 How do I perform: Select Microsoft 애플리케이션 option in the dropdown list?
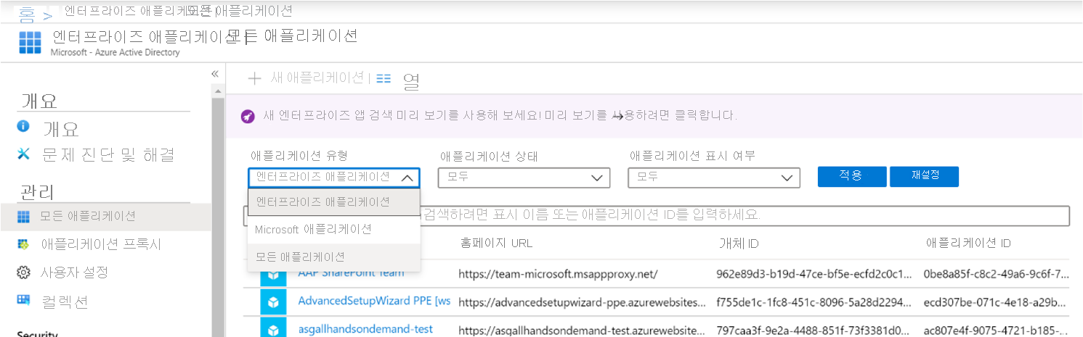point(334,229)
